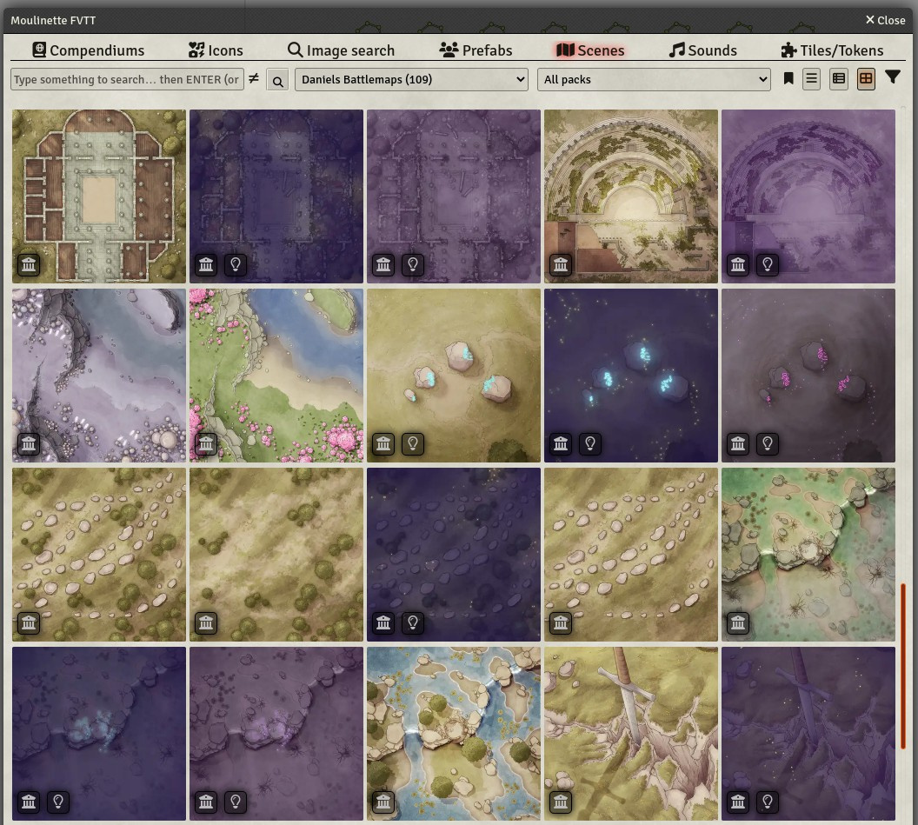Select the daytime giant sword thumbnail
The width and height of the screenshot is (918, 825).
click(x=631, y=734)
